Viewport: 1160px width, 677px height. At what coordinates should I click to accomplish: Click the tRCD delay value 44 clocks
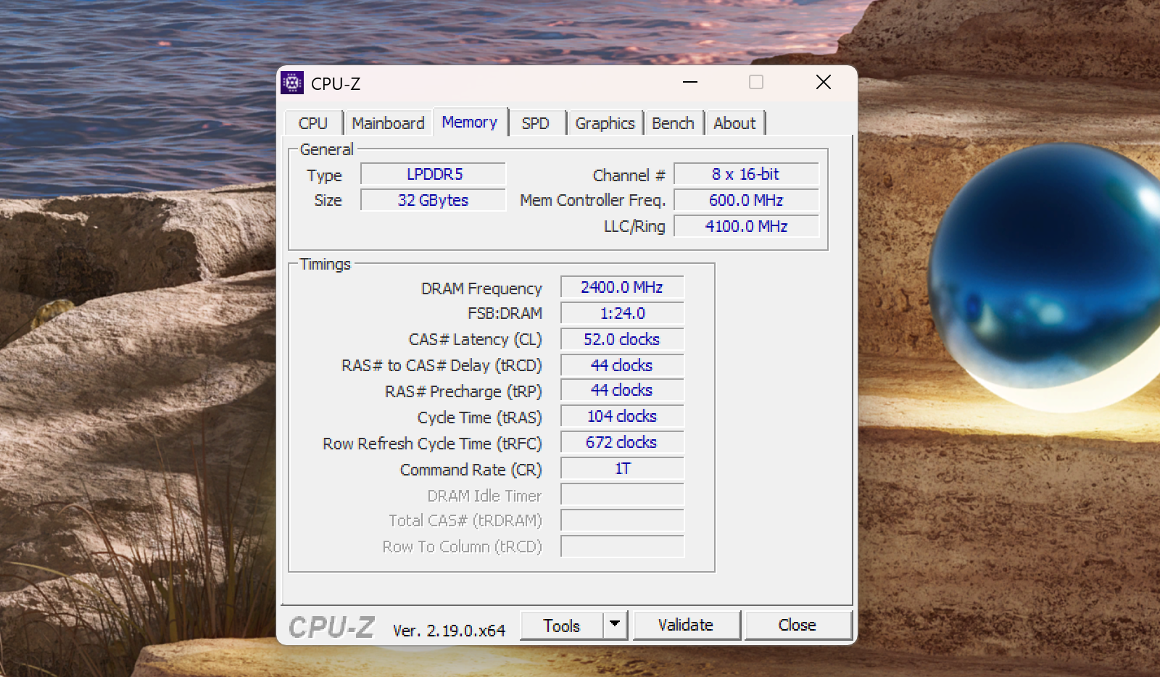pyautogui.click(x=622, y=365)
